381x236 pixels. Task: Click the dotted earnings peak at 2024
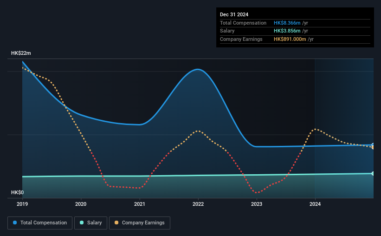point(315,129)
